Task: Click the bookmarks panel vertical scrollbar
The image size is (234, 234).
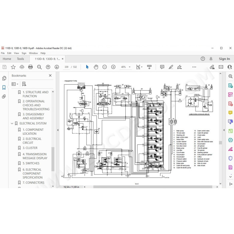Action: (53, 159)
